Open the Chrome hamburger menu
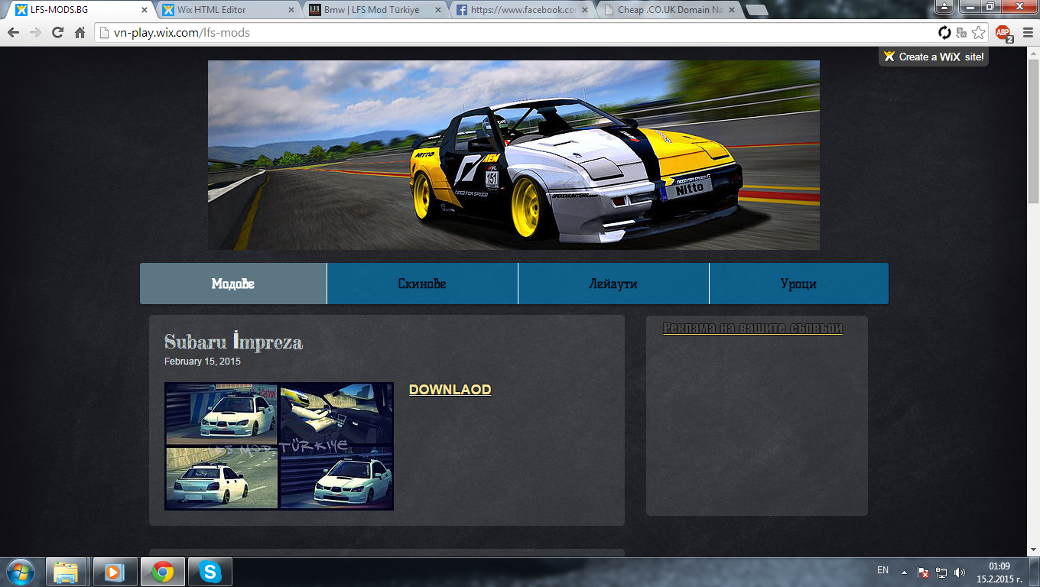 click(x=1026, y=33)
